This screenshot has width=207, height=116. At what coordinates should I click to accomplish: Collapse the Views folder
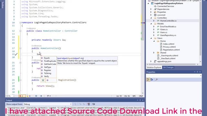(151, 38)
